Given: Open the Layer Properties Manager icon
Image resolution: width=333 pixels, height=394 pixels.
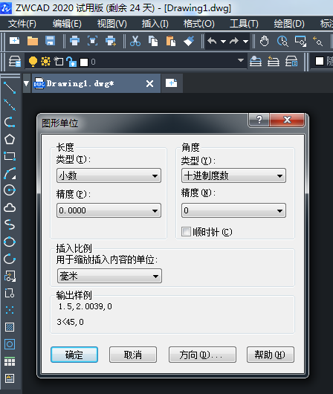Looking at the screenshot, I should pos(15,62).
